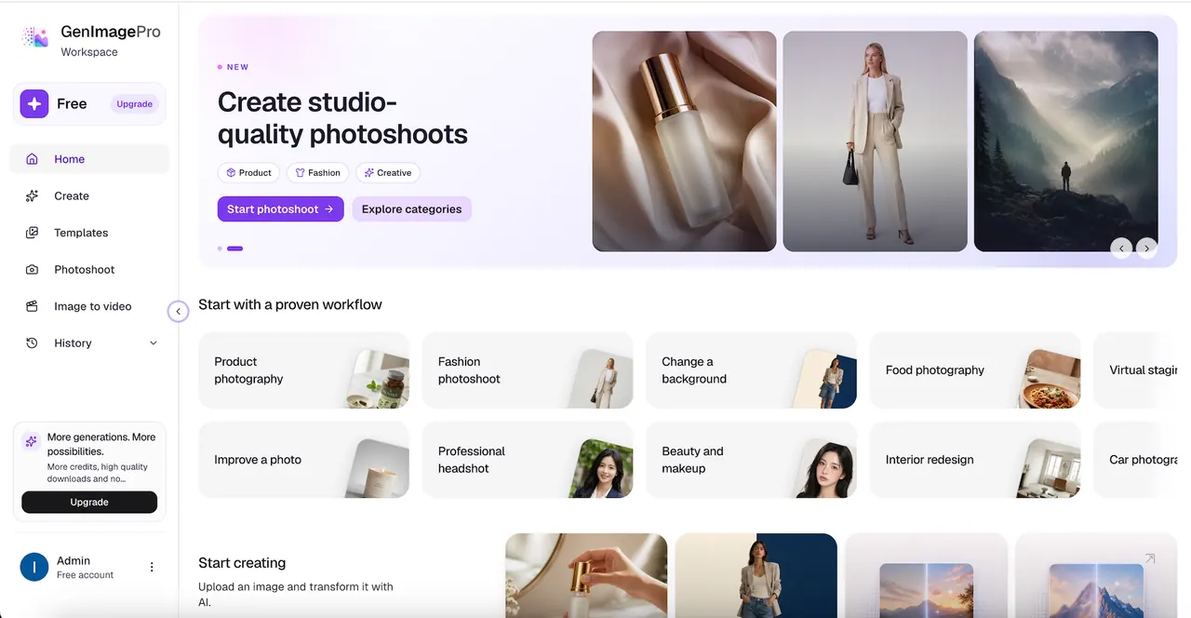Open the Beauty and makeup workflow card
The height and width of the screenshot is (618, 1191).
point(752,460)
